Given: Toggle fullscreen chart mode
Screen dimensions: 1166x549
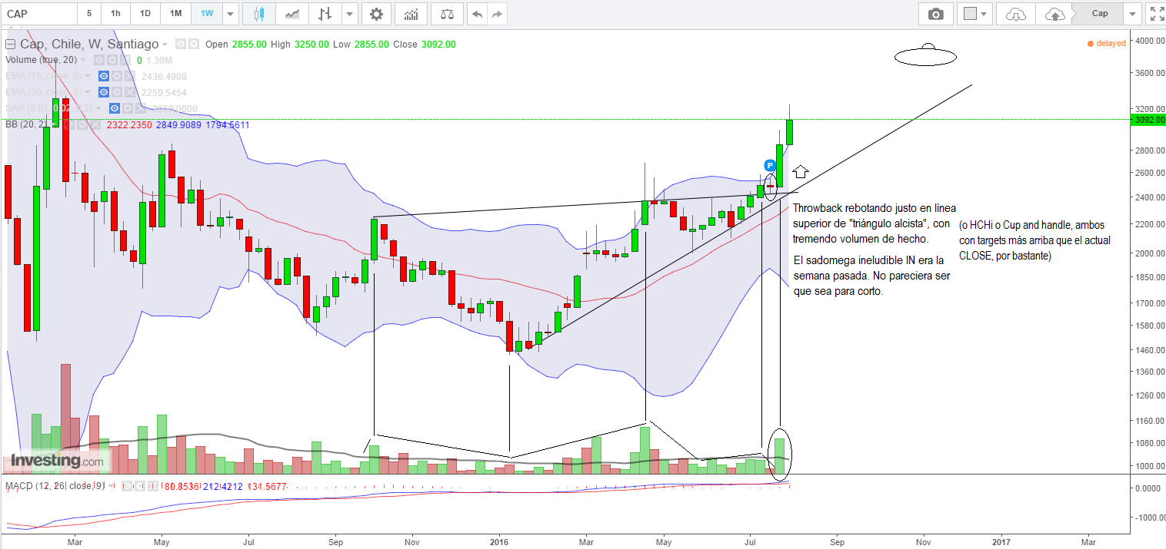Looking at the screenshot, I should pyautogui.click(x=1156, y=14).
